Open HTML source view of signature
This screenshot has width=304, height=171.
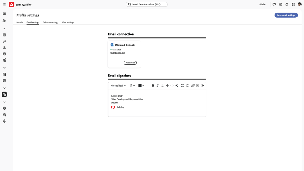pyautogui.click(x=202, y=85)
